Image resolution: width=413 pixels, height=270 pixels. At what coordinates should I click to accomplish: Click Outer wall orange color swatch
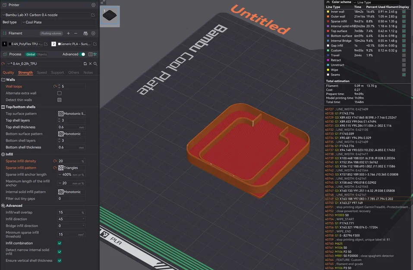pos(328,16)
